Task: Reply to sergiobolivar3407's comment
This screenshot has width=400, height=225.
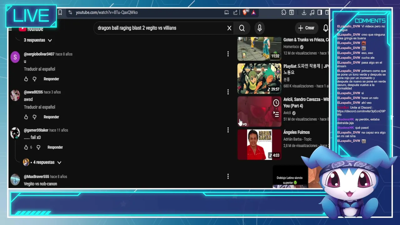Action: [51, 79]
